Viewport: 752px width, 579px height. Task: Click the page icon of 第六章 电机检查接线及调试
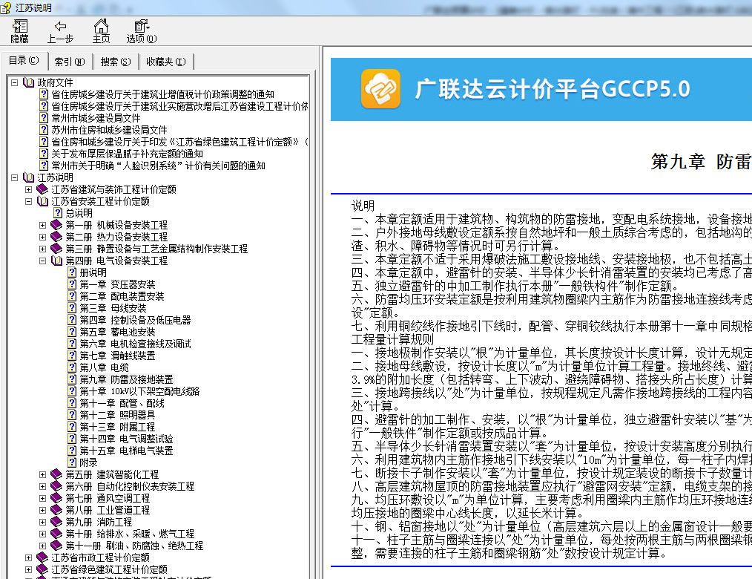coord(72,344)
